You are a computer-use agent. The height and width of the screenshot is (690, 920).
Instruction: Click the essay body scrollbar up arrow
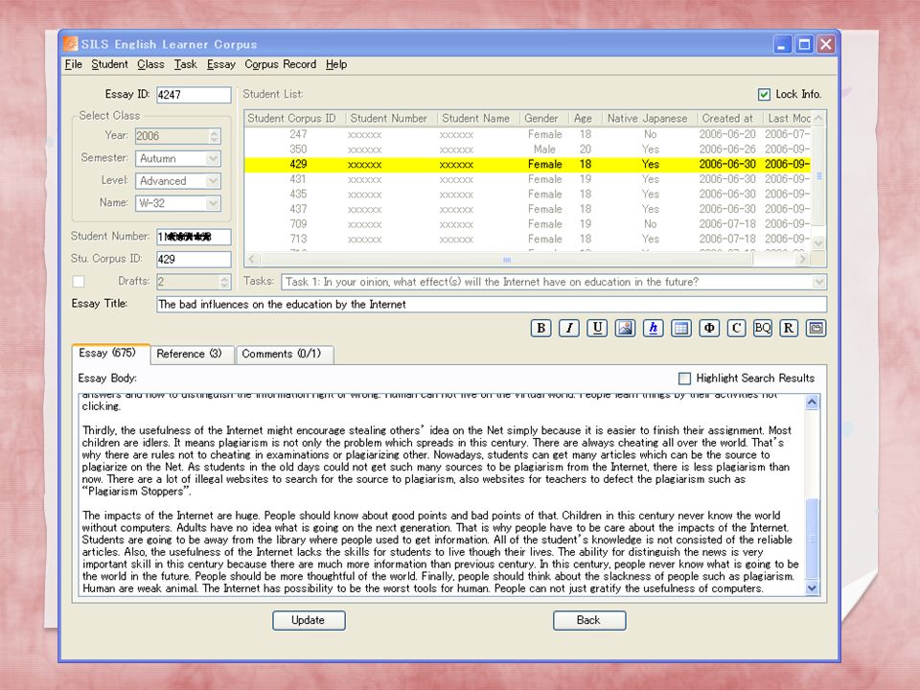point(812,402)
